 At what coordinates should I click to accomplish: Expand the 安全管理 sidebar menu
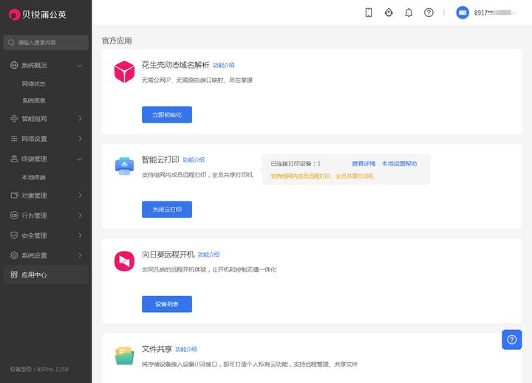point(45,235)
